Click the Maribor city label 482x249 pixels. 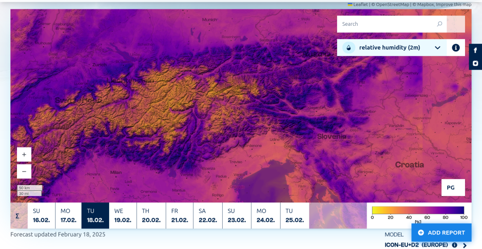point(369,112)
